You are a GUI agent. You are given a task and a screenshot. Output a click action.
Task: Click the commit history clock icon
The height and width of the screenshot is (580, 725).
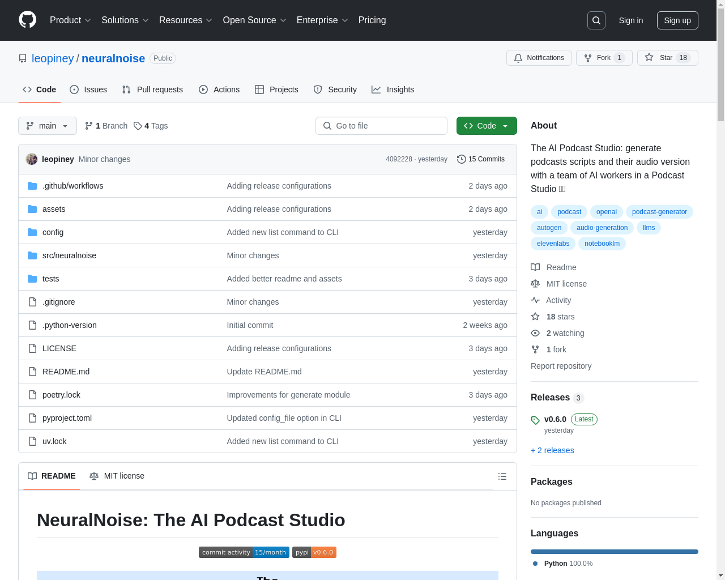coord(462,159)
